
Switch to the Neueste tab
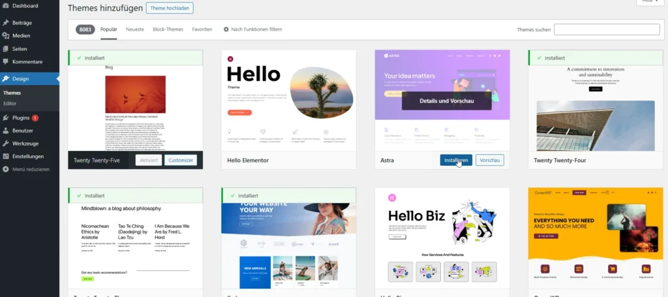point(135,29)
